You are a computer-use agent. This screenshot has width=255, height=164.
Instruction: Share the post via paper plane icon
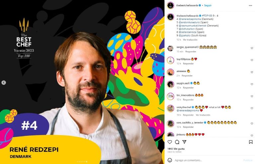coord(184,142)
